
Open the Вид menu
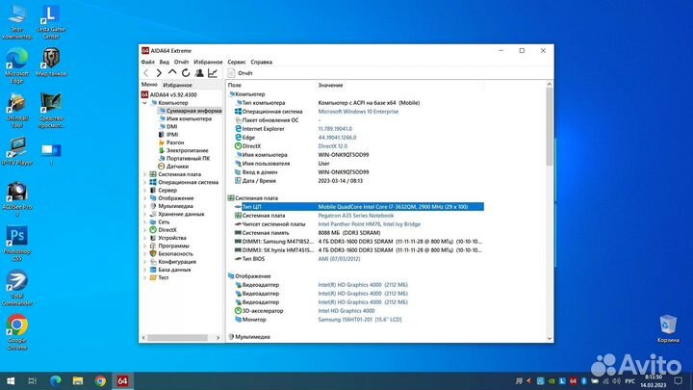tap(164, 62)
